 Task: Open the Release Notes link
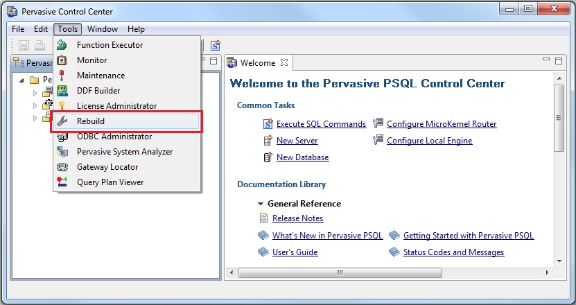[x=297, y=218]
